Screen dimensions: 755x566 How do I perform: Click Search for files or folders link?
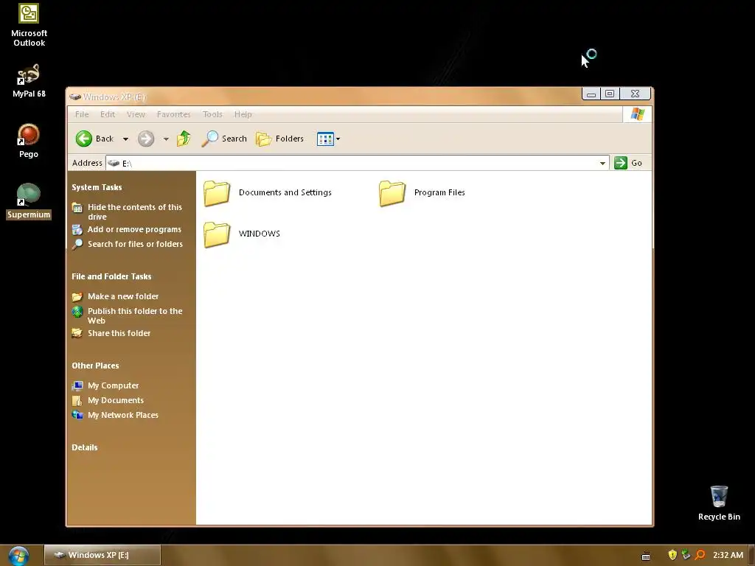tap(135, 244)
